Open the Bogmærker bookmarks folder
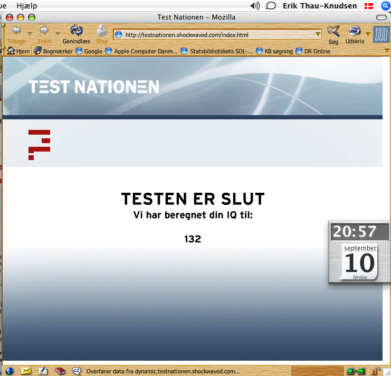 [x=53, y=51]
